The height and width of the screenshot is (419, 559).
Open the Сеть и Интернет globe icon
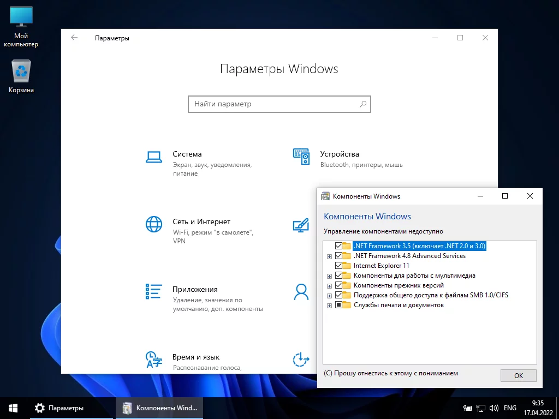154,224
